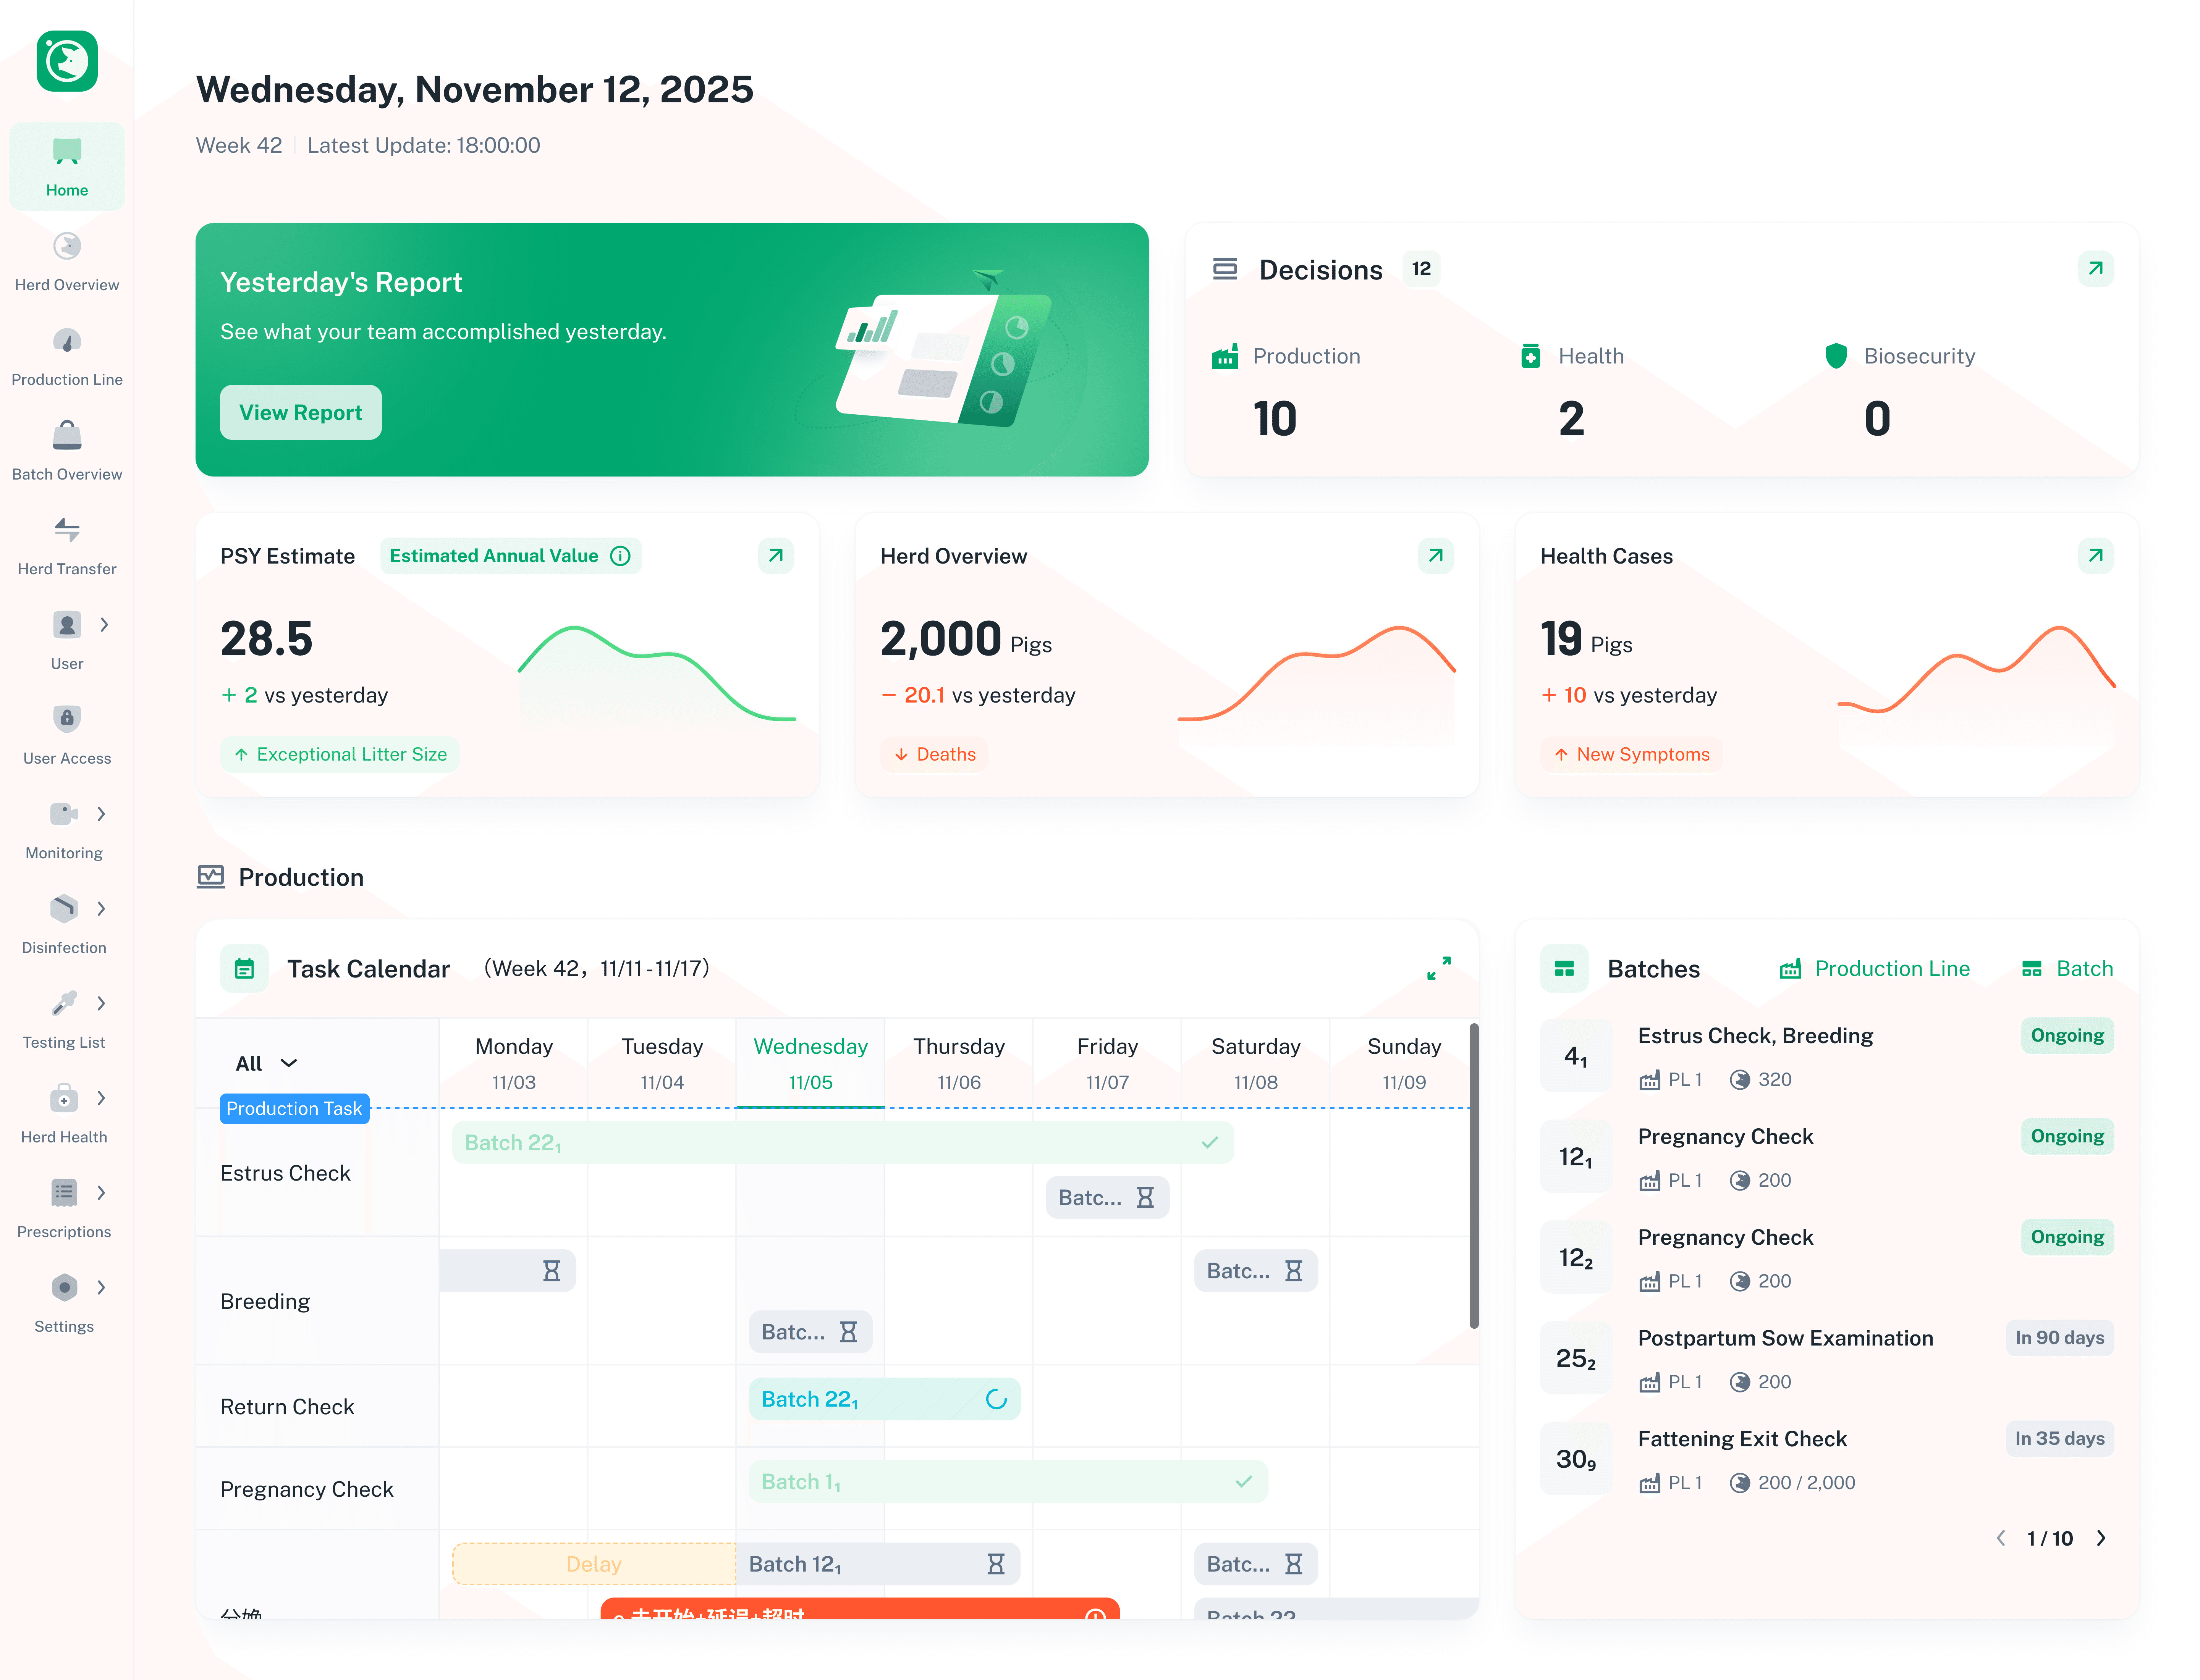Viewport: 2200px width, 1680px height.
Task: Click the View Report button
Action: (300, 412)
